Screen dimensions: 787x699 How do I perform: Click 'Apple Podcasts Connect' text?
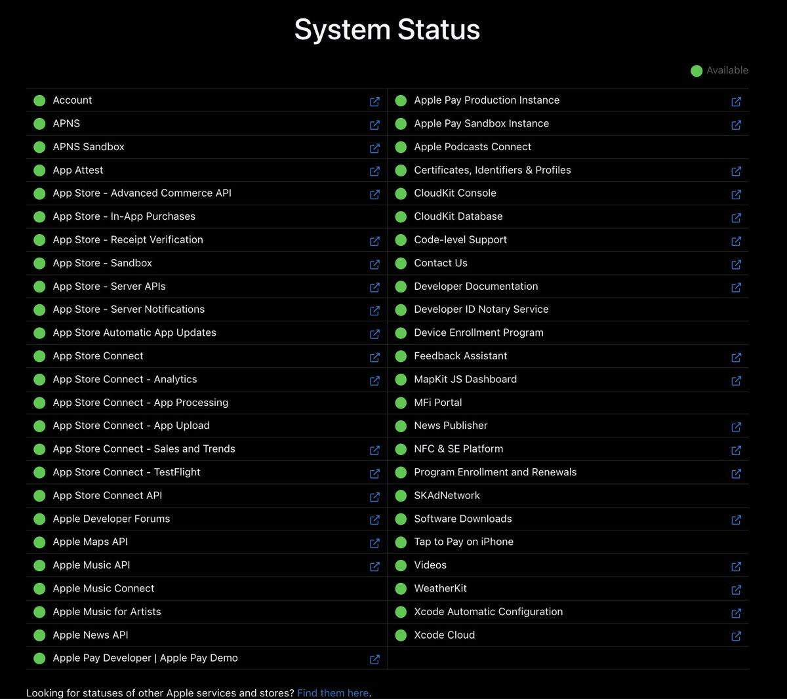pos(472,147)
